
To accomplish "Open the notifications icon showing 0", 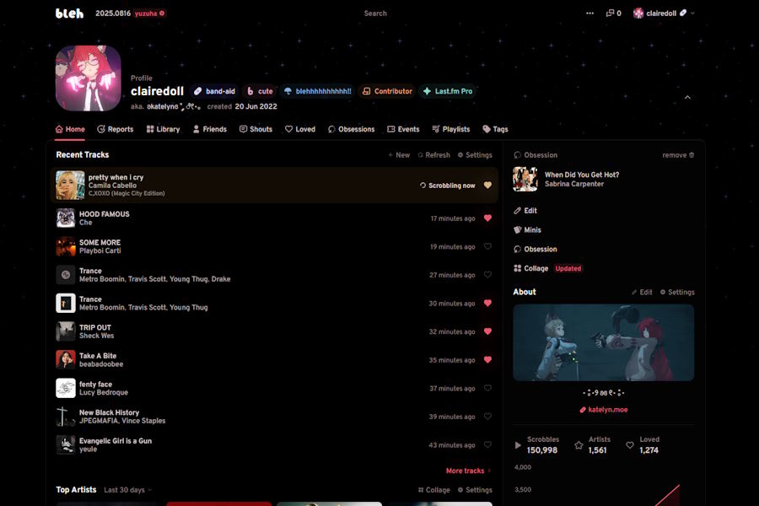I will (x=613, y=13).
